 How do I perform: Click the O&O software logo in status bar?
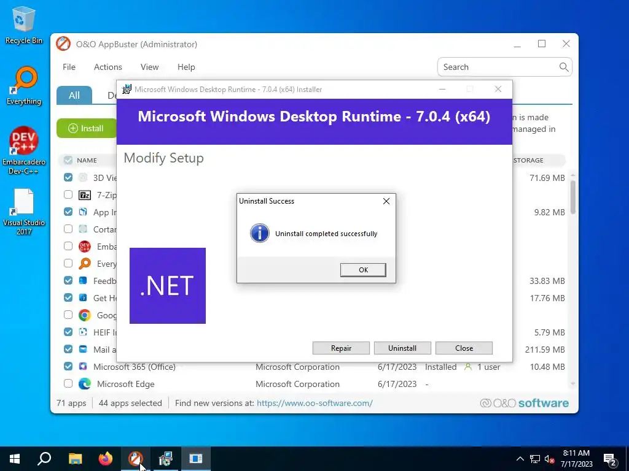pyautogui.click(x=525, y=403)
